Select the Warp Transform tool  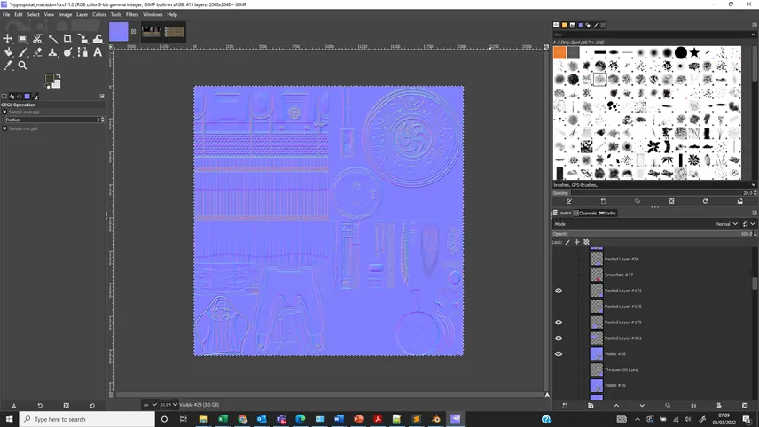(98, 39)
